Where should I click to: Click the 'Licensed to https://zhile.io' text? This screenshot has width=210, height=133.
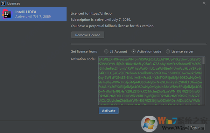pyautogui.click(x=91, y=13)
